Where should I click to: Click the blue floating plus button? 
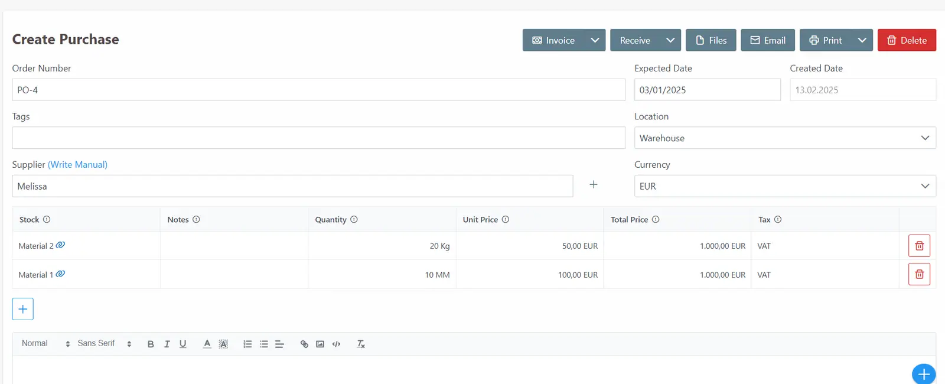924,374
